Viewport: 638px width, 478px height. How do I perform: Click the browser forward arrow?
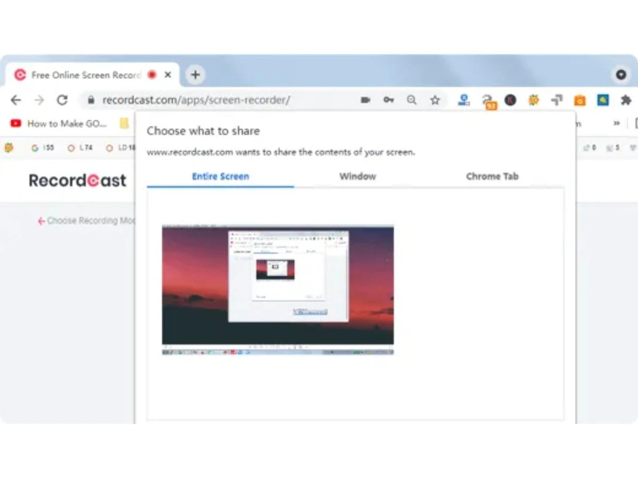click(39, 100)
